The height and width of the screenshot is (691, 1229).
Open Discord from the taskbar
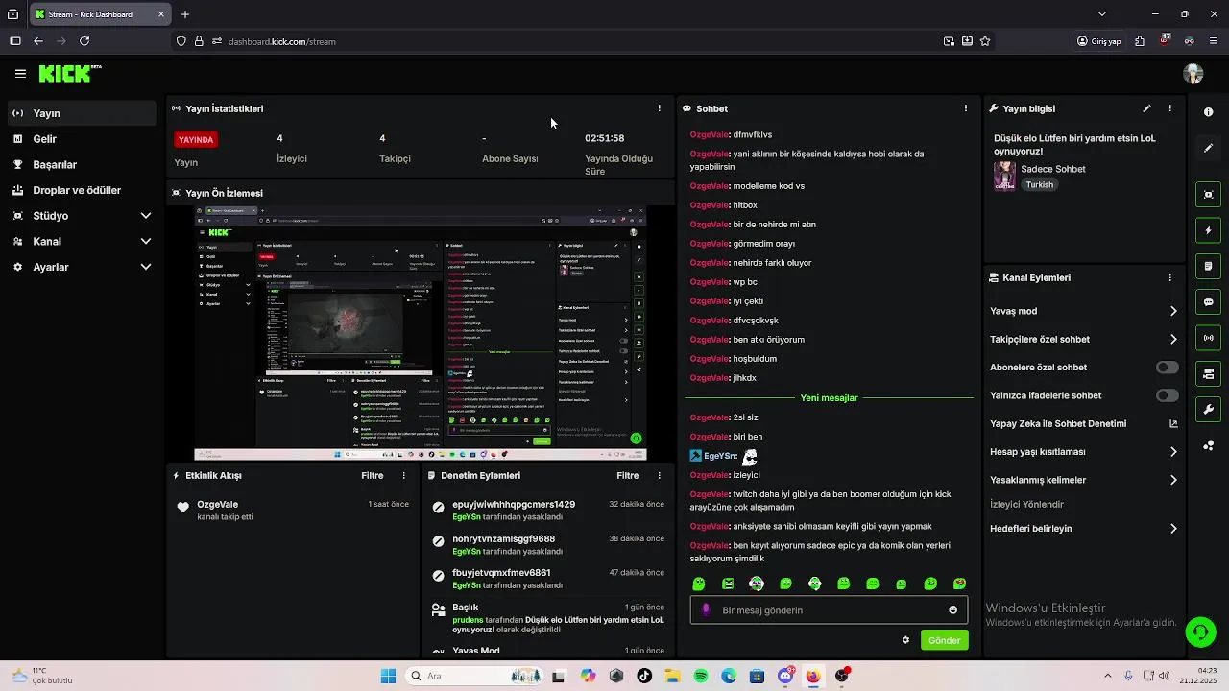pos(786,676)
